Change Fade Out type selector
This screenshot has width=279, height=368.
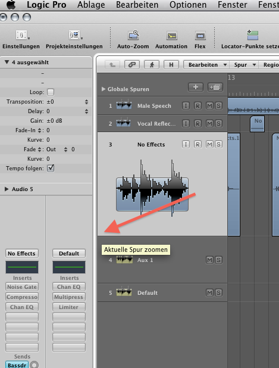65,149
